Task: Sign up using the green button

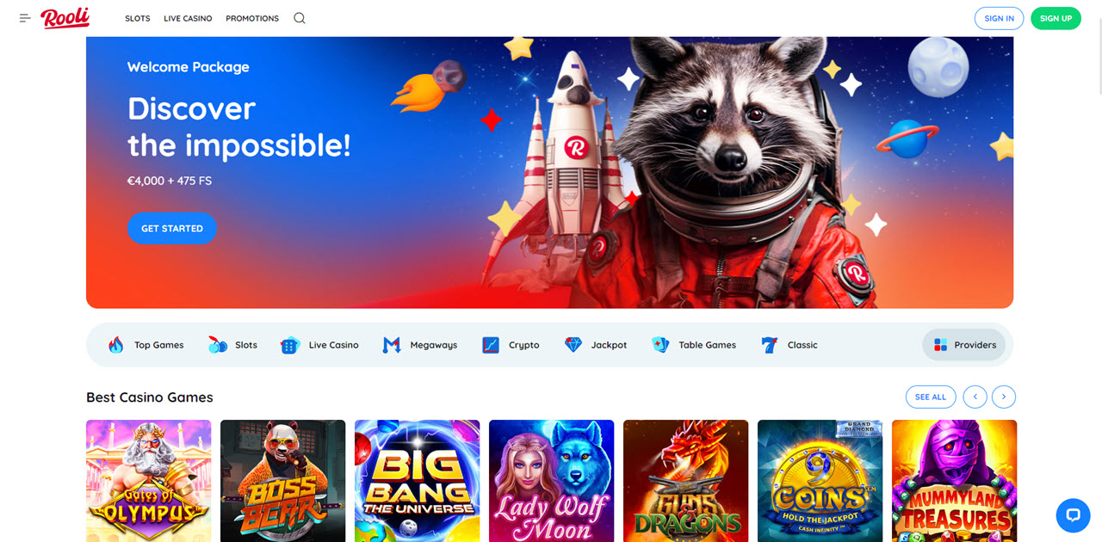Action: 1056,17
